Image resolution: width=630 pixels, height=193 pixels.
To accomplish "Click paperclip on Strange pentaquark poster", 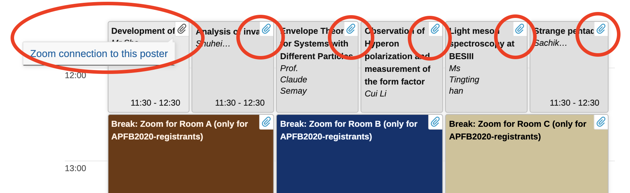I will pos(601,29).
